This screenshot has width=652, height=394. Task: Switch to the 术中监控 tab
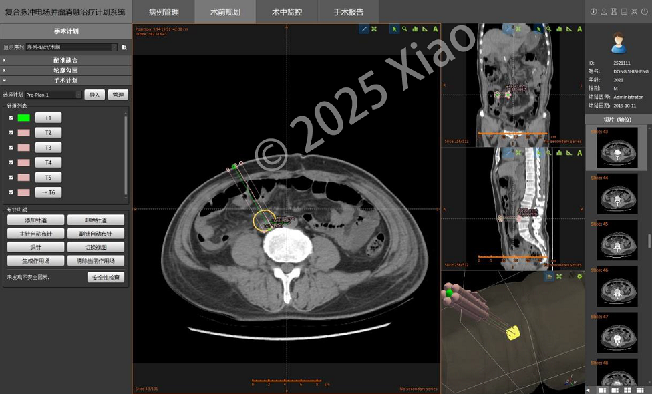pos(287,12)
